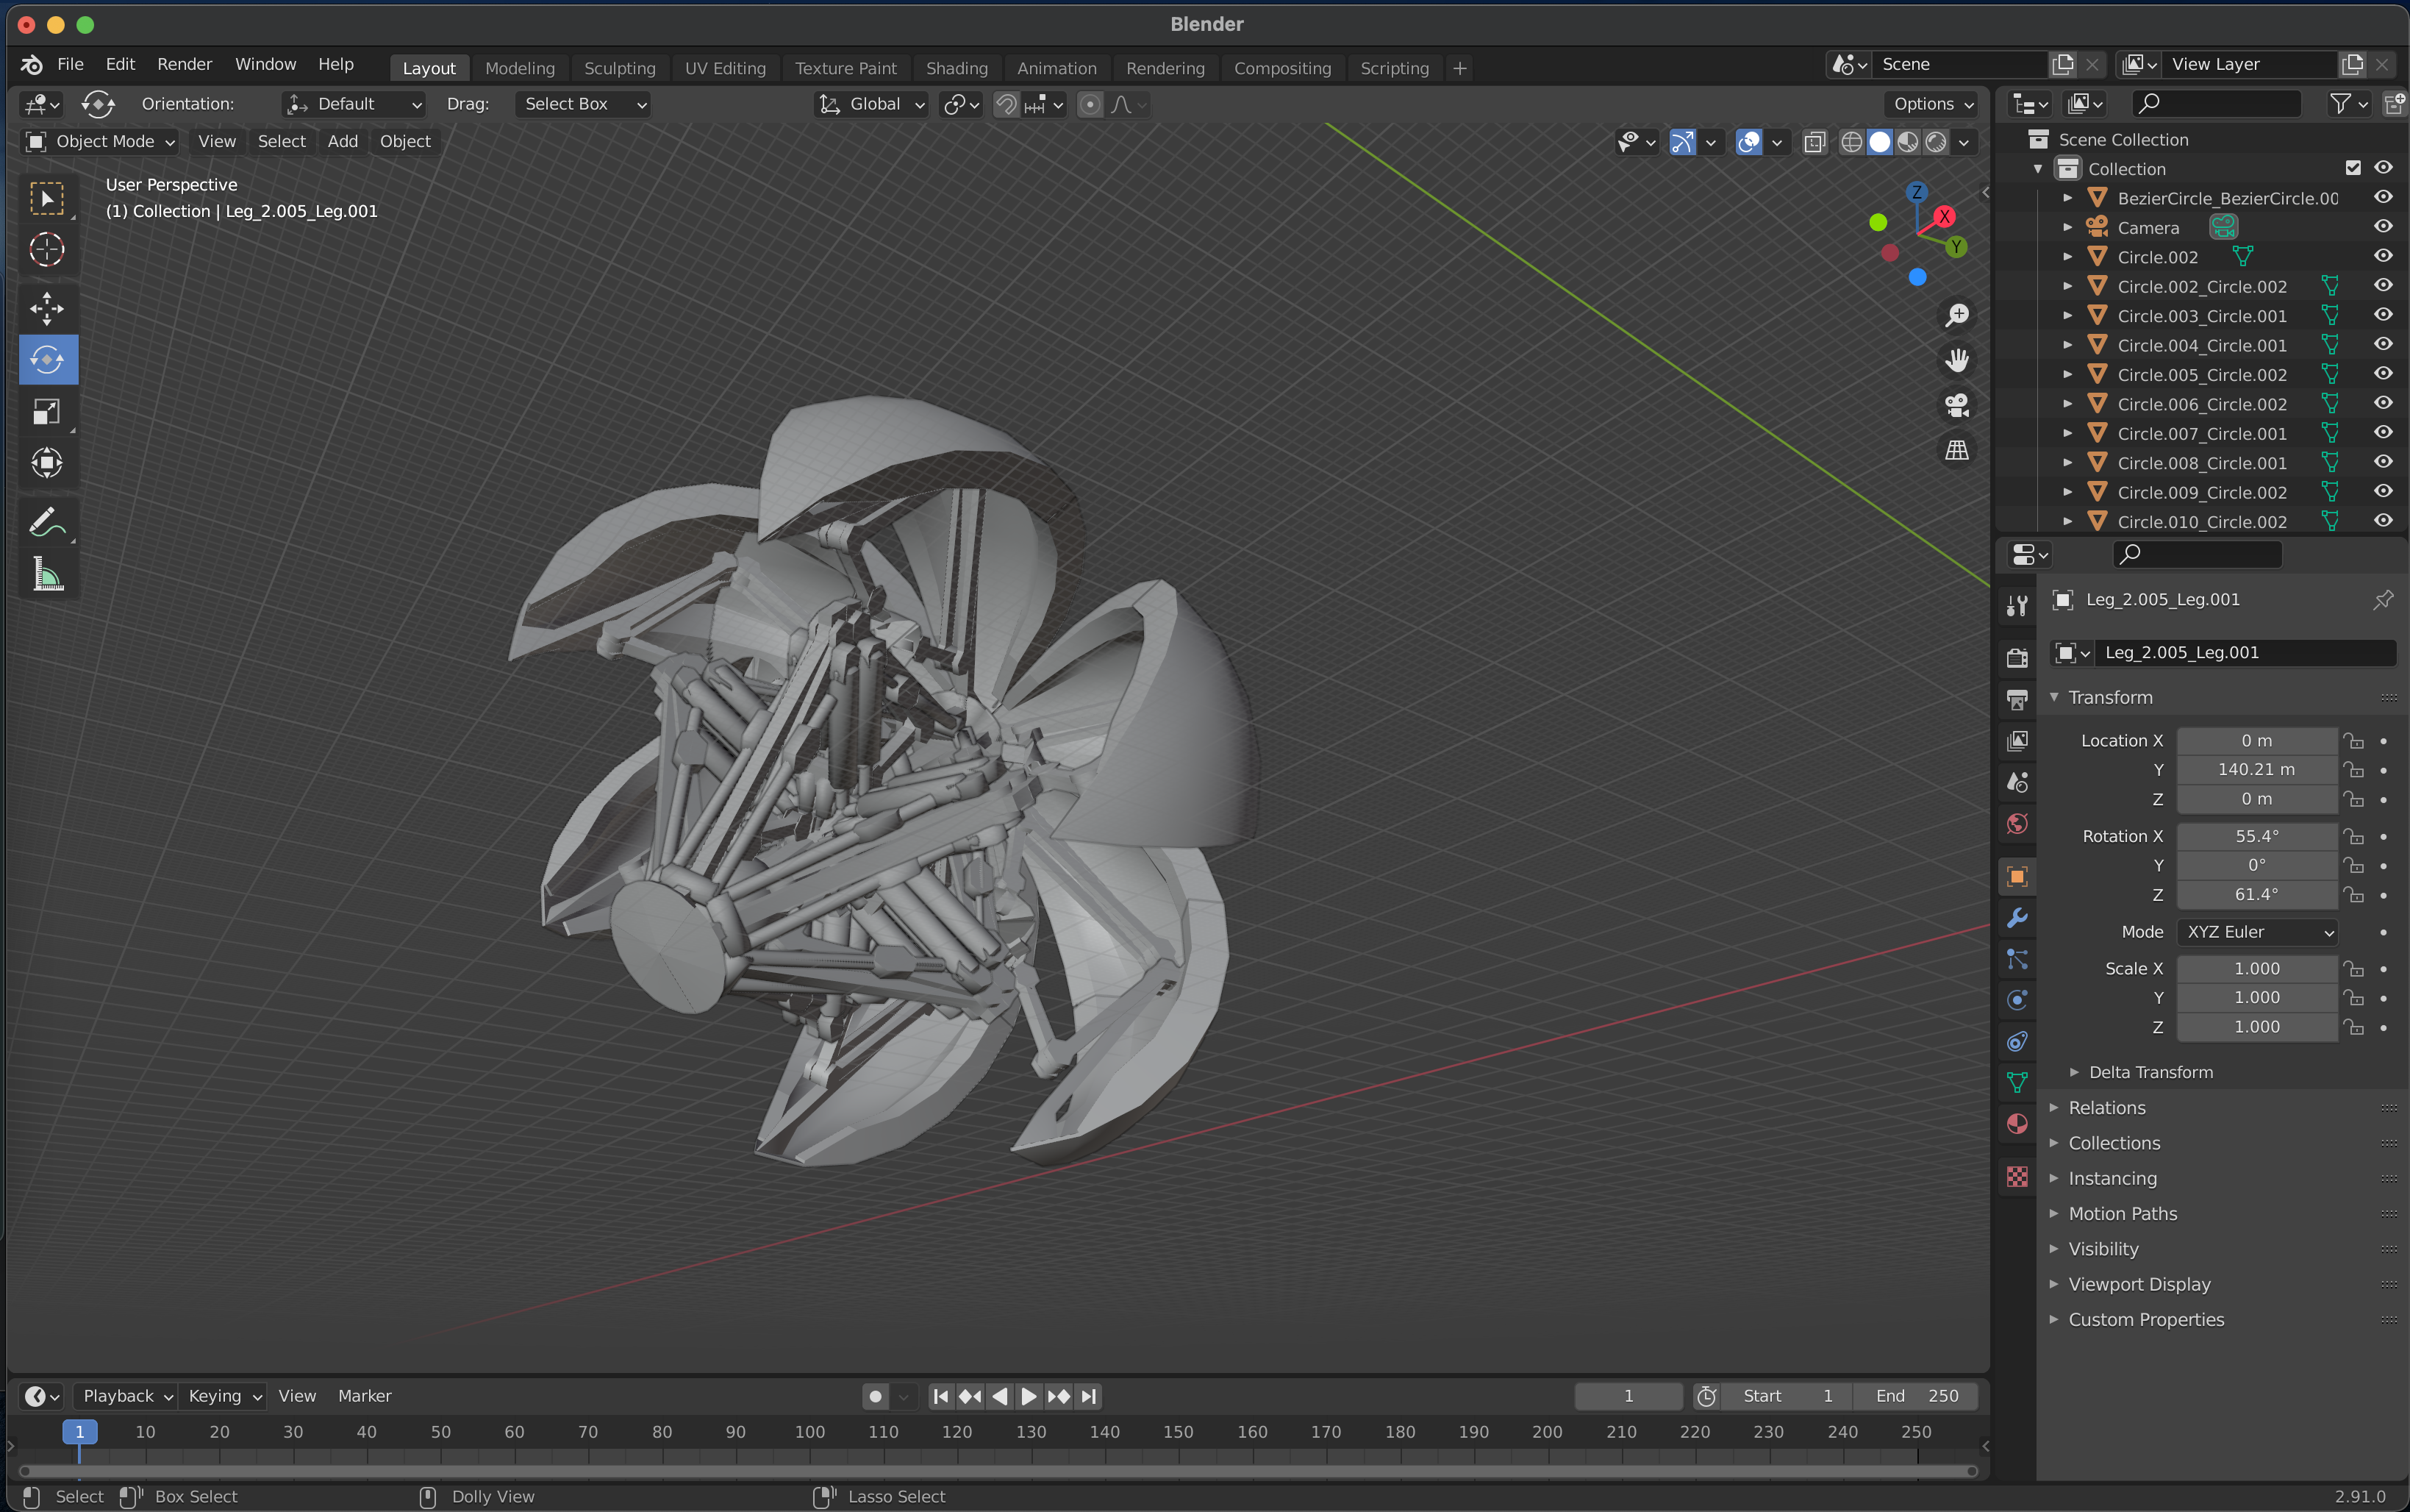Viewport: 2410px width, 1512px height.
Task: Open the Tool properties tab
Action: click(2017, 605)
